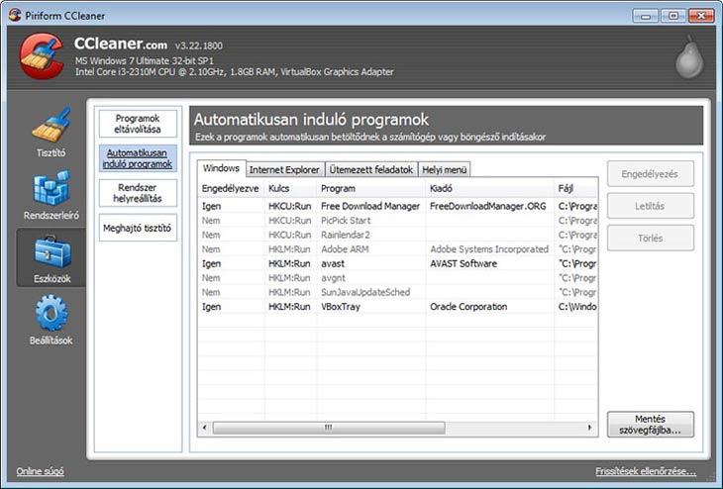The width and height of the screenshot is (723, 489).
Task: Sort list by Engedélyezve column header
Action: (x=230, y=188)
